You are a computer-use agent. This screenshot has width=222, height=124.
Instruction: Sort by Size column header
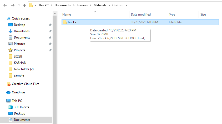point(203,15)
